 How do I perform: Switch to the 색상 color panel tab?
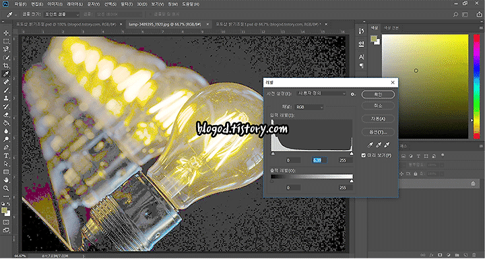[374, 28]
